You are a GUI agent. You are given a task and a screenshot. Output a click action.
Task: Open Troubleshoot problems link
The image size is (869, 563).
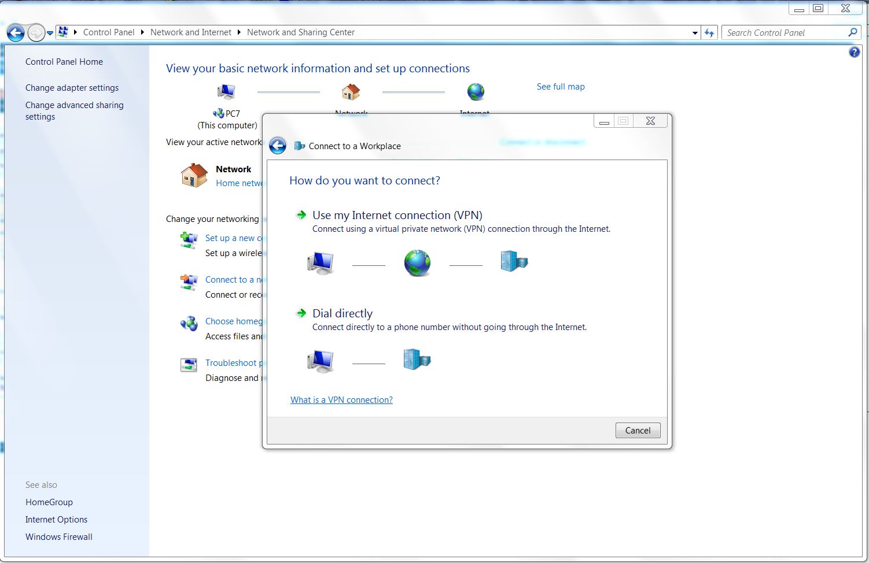pyautogui.click(x=234, y=363)
